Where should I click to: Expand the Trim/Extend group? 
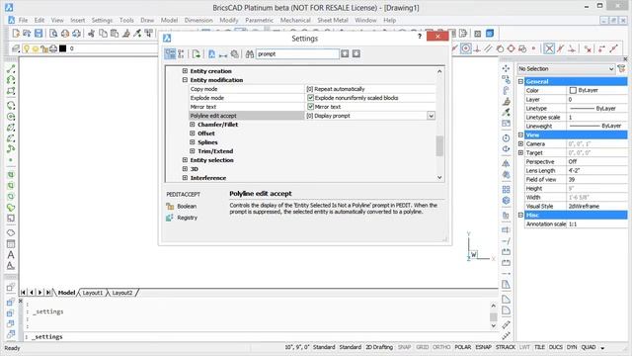click(x=193, y=151)
